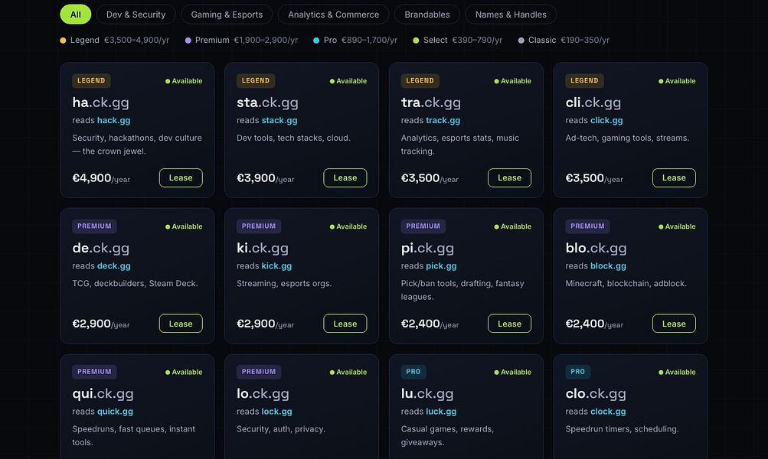Viewport: 768px width, 459px height.
Task: Open the hack.gg reads link
Action: tap(113, 120)
